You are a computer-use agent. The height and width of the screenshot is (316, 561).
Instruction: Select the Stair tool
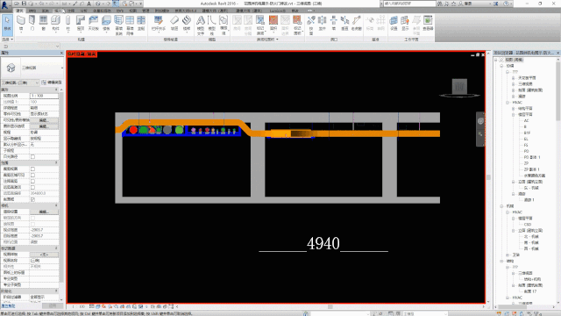(x=187, y=24)
